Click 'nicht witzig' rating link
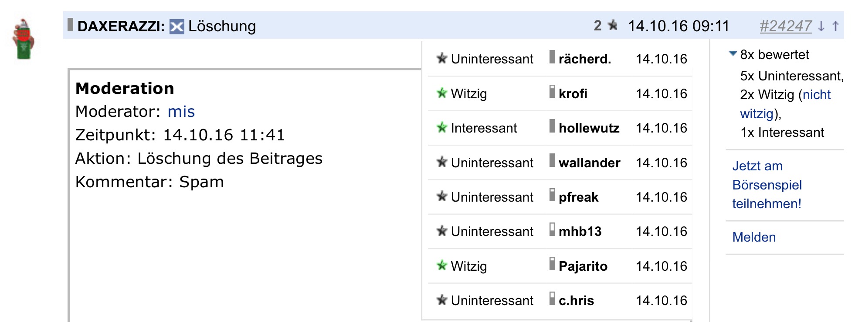This screenshot has width=855, height=322. pyautogui.click(x=785, y=104)
